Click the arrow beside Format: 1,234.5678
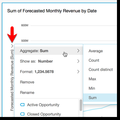120x120 pixels. 78,72
